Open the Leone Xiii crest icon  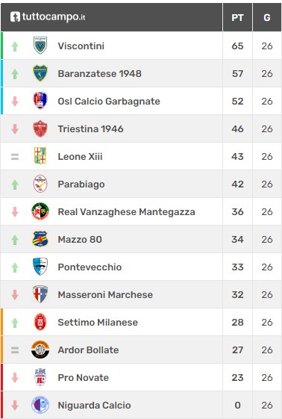[40, 156]
